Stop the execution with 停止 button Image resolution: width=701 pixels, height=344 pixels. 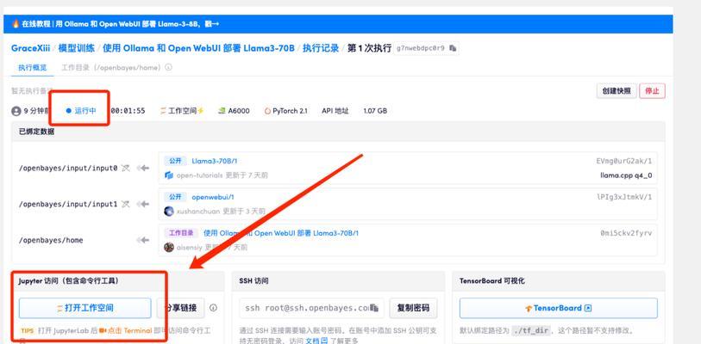tap(652, 91)
